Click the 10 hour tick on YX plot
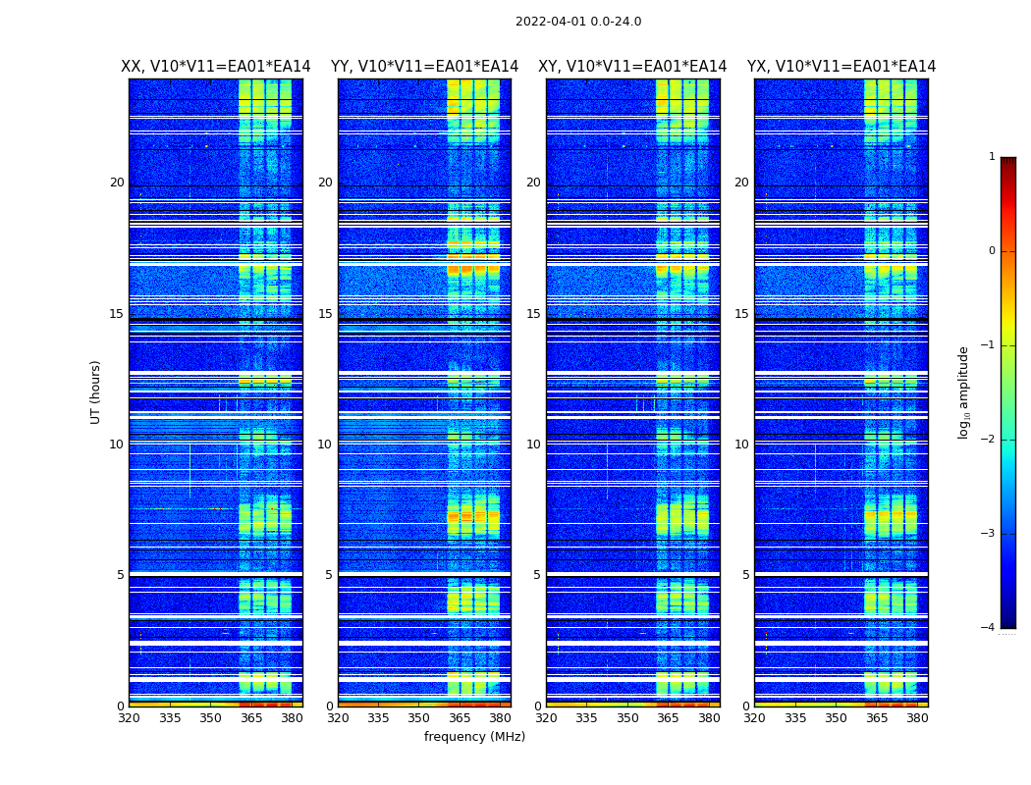The image size is (1031, 785). (741, 445)
